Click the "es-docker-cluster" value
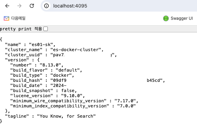The height and width of the screenshot is (135, 197). (76, 50)
